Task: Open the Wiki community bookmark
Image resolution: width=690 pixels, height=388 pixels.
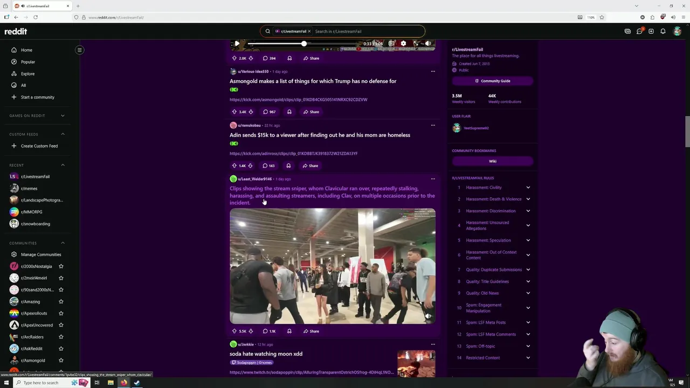Action: tap(492, 161)
